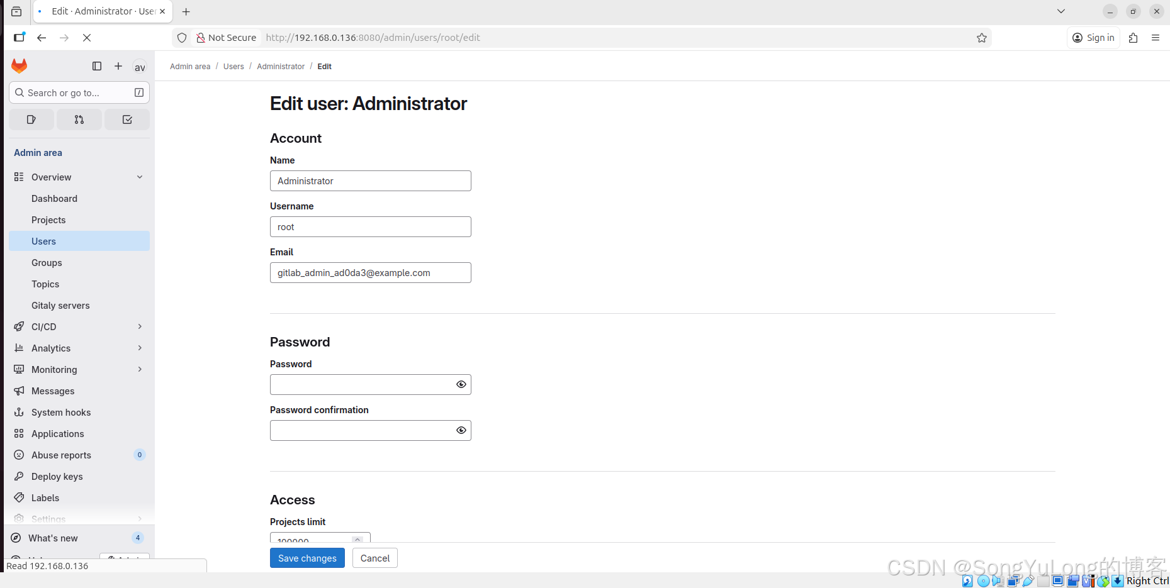The width and height of the screenshot is (1170, 588).
Task: Click the plus create-new icon
Action: tap(118, 66)
